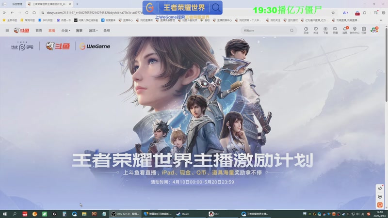Open the calculator icon in the taskbar
Image resolution: width=388 pixels, height=218 pixels.
click(x=65, y=214)
